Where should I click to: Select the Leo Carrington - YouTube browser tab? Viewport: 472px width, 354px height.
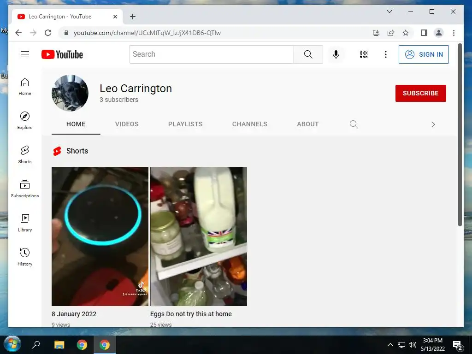click(x=67, y=17)
